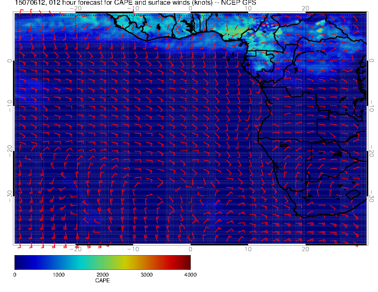
Task: Click the "4000" tick label of the color bar
Action: click(x=190, y=275)
